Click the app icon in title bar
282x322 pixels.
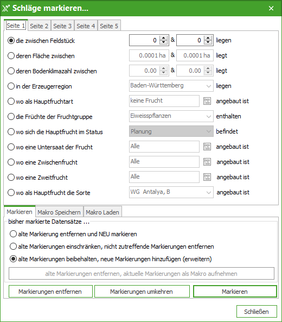pos(6,8)
